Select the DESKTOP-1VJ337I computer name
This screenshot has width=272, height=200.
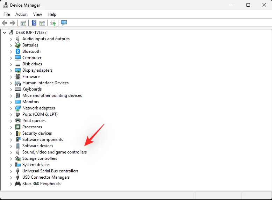(x=31, y=33)
